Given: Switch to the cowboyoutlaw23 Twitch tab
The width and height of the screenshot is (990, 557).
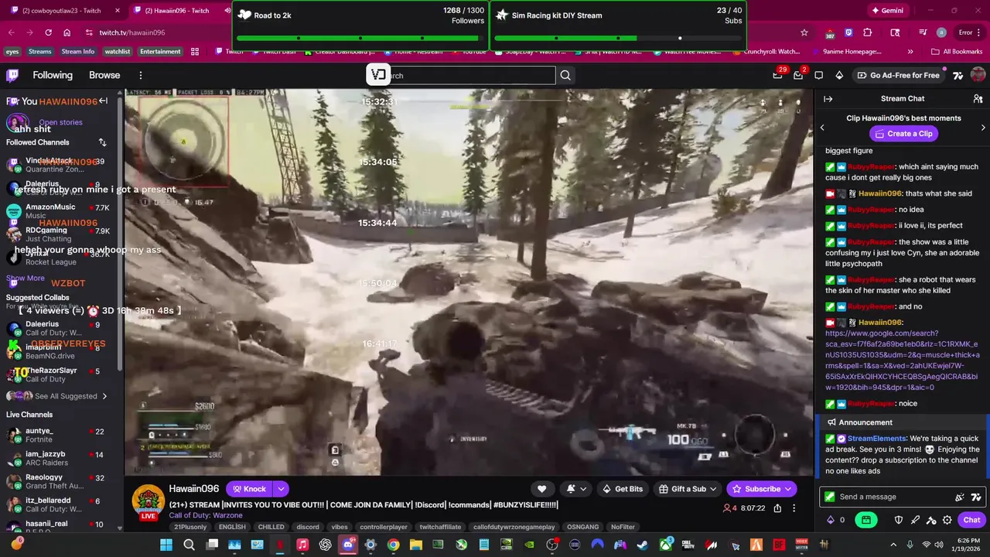Looking at the screenshot, I should [x=63, y=11].
